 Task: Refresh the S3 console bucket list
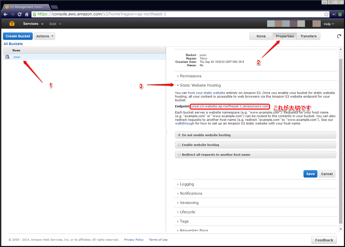(x=339, y=36)
